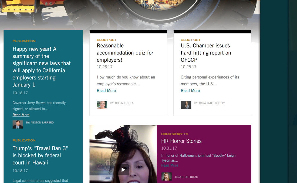This screenshot has width=297, height=183.
Task: Open 'Reasonable accommodation quiz for employers!' headline
Action: click(x=125, y=53)
